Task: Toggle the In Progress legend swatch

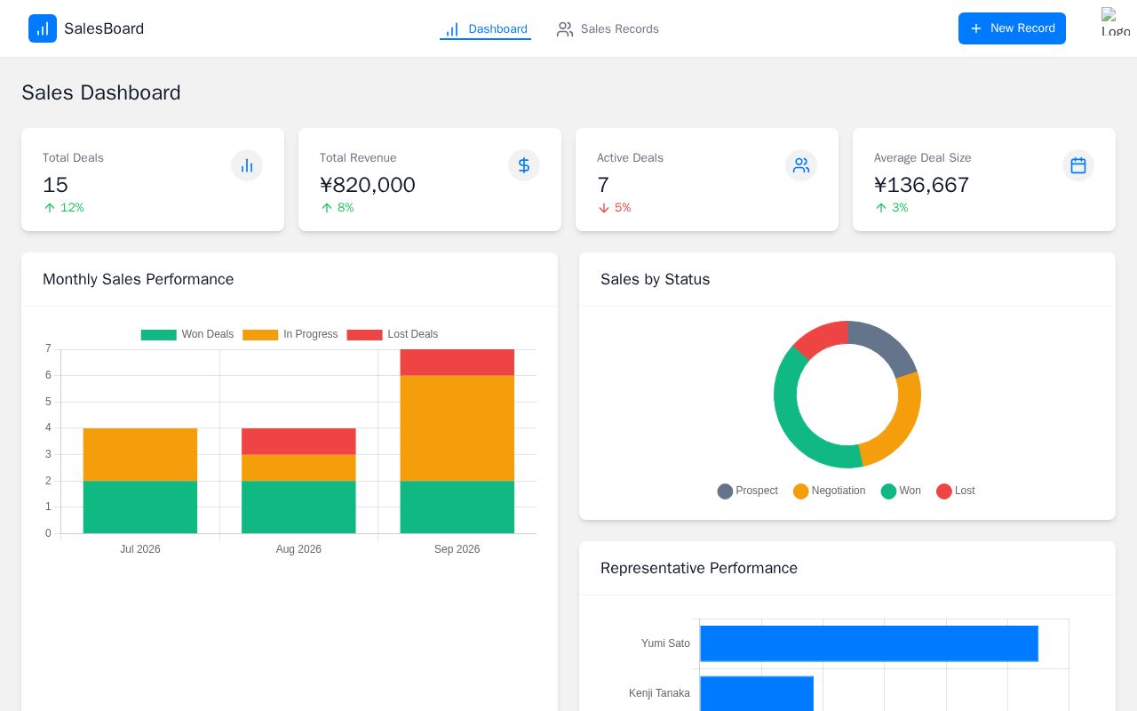Action: click(x=260, y=335)
